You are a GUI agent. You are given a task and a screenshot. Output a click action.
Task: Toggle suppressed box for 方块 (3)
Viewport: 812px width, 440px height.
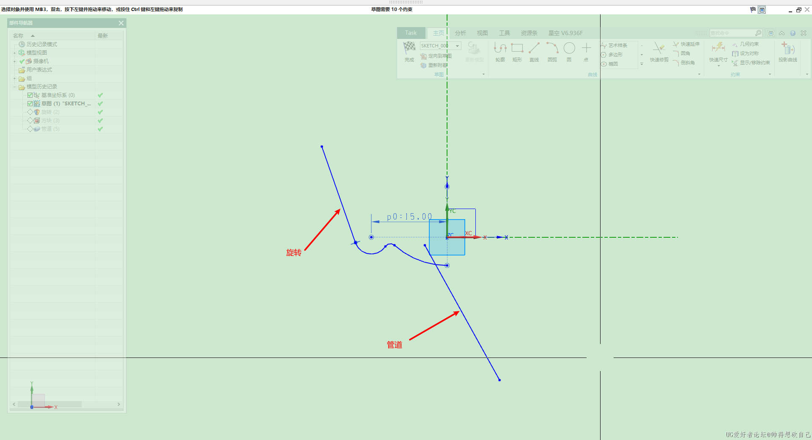tap(30, 121)
